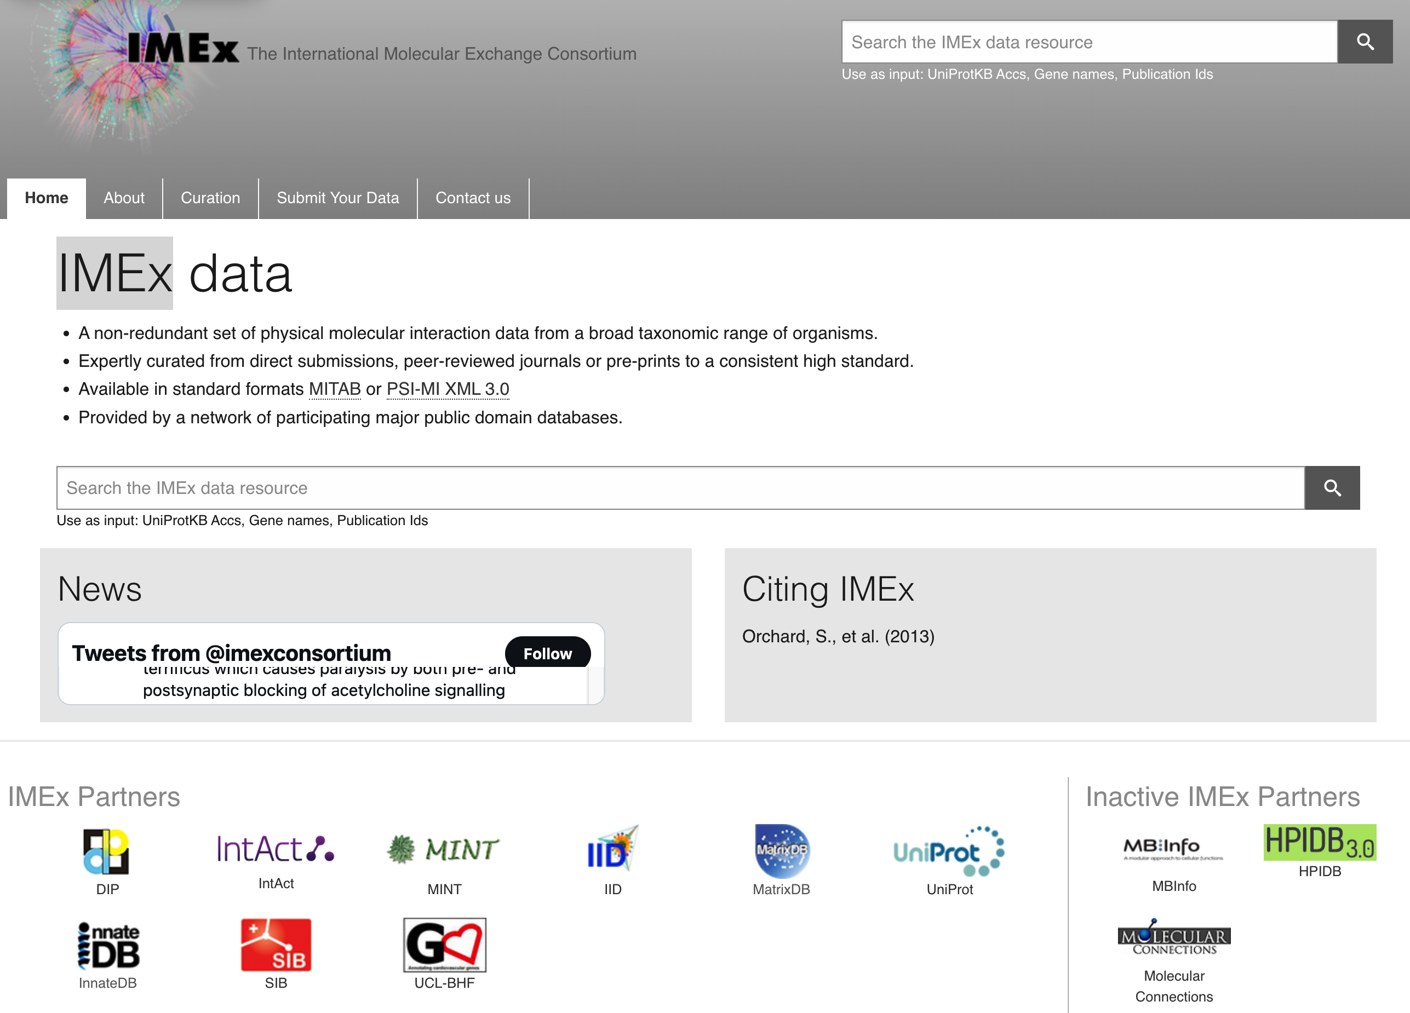
Task: Open the UniProt partner logo
Action: coord(949,851)
